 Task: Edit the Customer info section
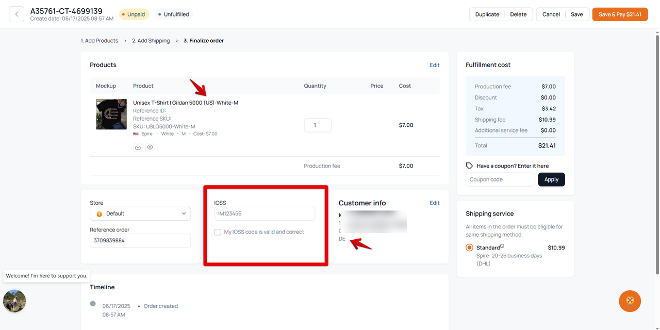[434, 203]
